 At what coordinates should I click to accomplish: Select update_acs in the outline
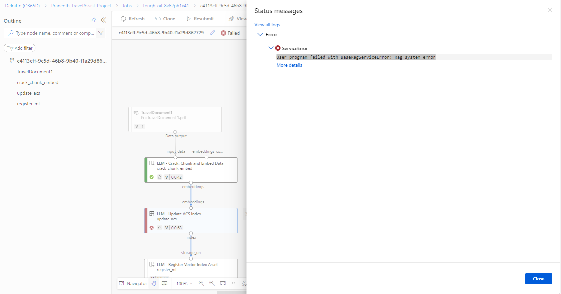click(x=28, y=93)
